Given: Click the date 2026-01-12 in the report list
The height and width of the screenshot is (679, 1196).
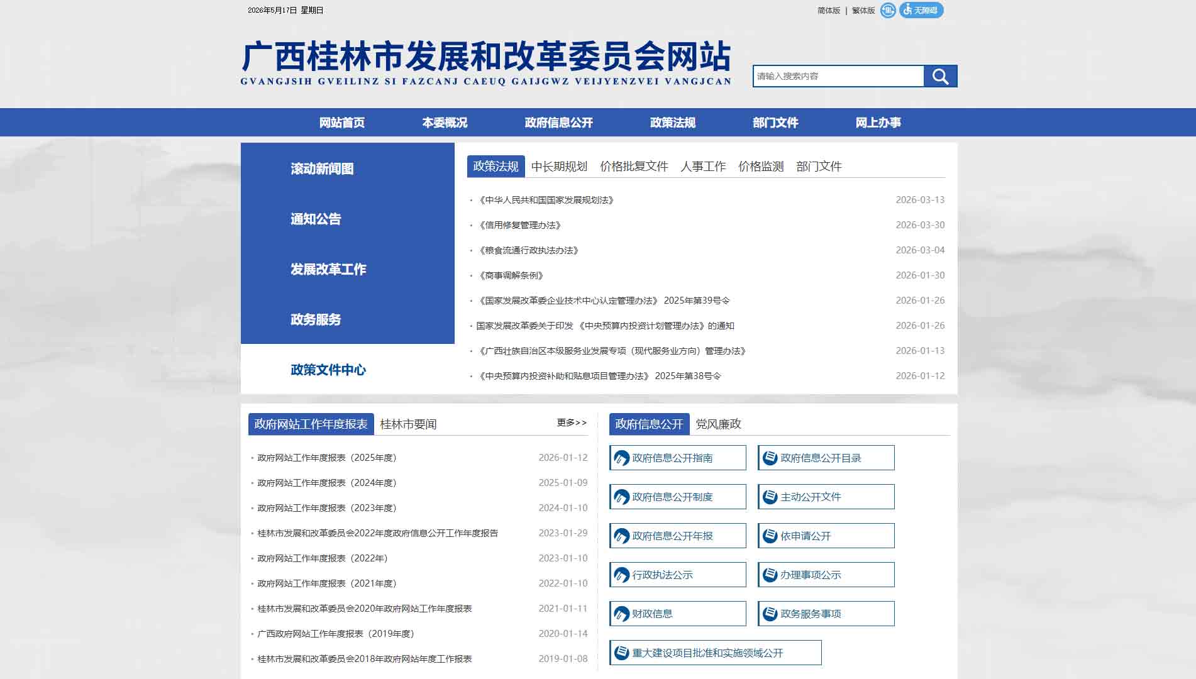Looking at the screenshot, I should 563,458.
